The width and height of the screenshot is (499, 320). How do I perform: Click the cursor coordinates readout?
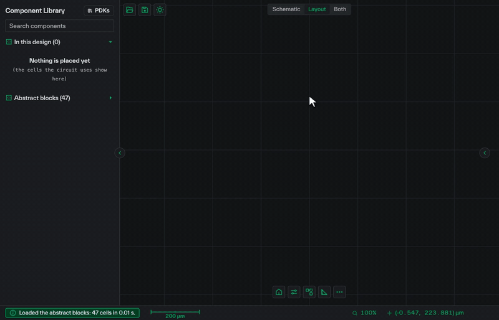pyautogui.click(x=429, y=313)
